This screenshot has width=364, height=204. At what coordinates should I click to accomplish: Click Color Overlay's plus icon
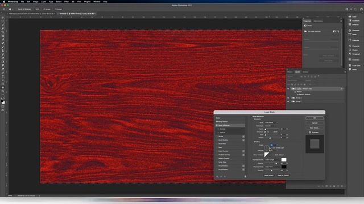(x=243, y=151)
